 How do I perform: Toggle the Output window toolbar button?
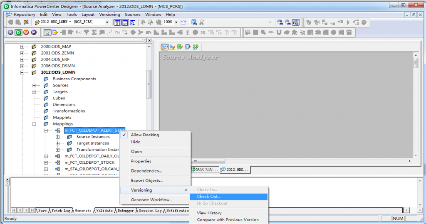pyautogui.click(x=125, y=22)
